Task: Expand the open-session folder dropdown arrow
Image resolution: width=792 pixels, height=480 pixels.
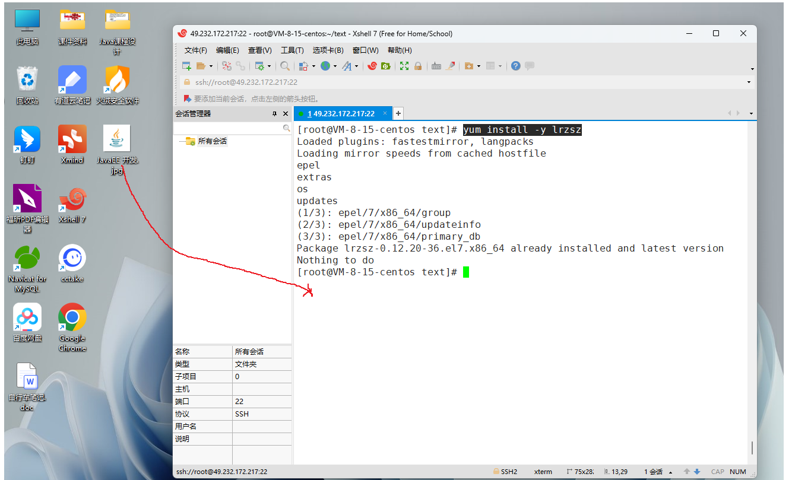Action: pyautogui.click(x=211, y=66)
